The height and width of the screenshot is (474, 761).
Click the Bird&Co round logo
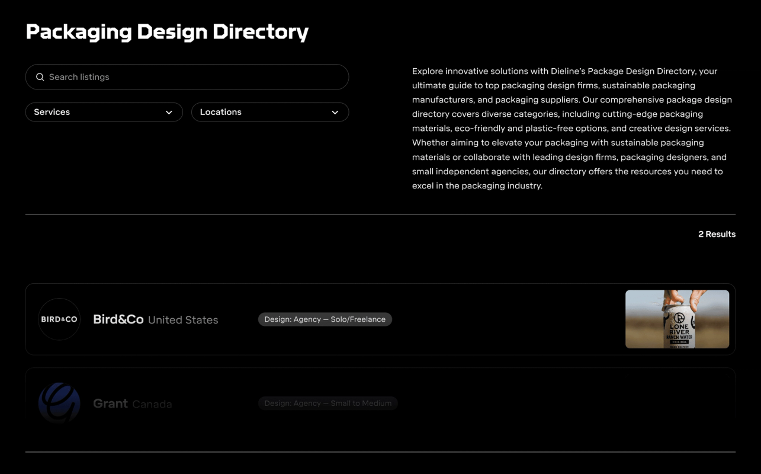coord(59,319)
